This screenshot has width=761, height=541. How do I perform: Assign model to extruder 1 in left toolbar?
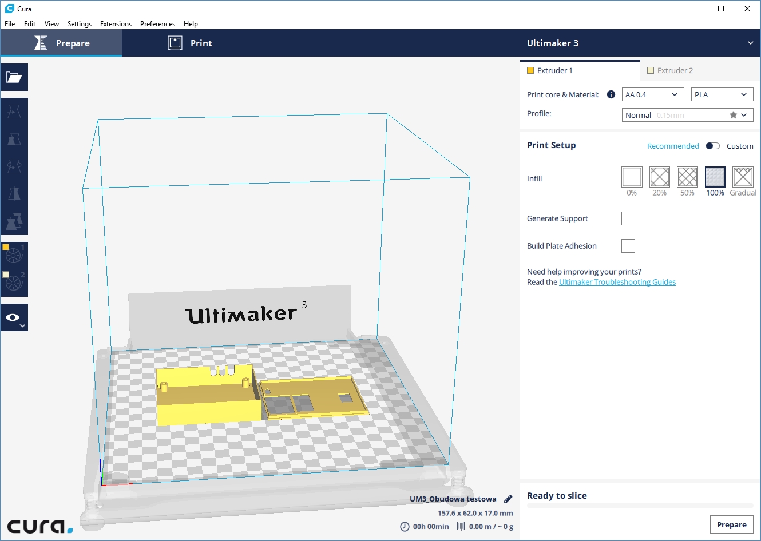tap(14, 256)
